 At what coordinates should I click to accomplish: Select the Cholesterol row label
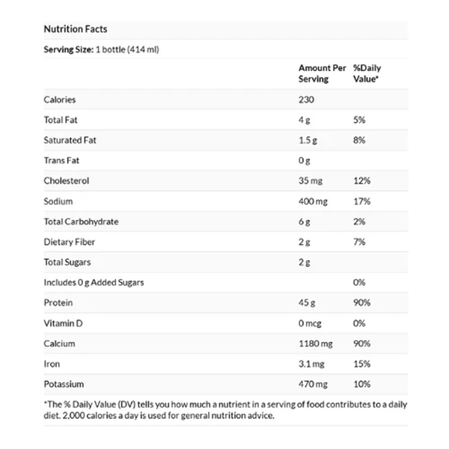click(x=67, y=181)
